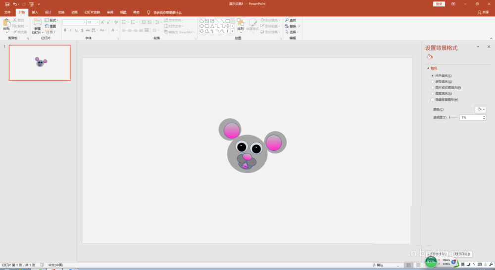495x270 pixels.
Task: Select slide 1 thumbnail in the panel
Action: tap(40, 62)
